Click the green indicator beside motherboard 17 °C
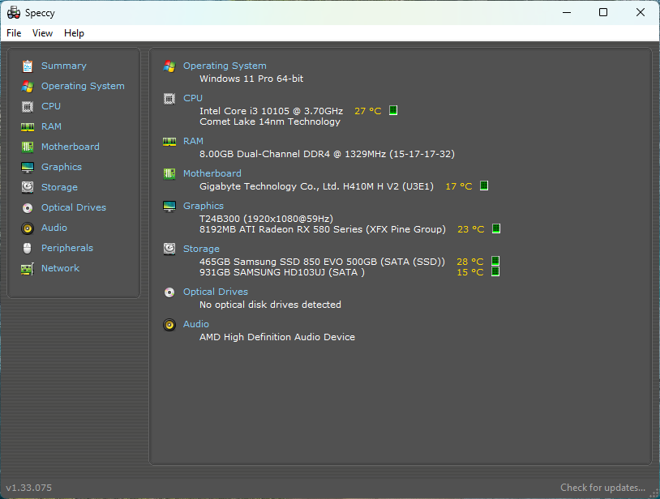 tap(484, 186)
